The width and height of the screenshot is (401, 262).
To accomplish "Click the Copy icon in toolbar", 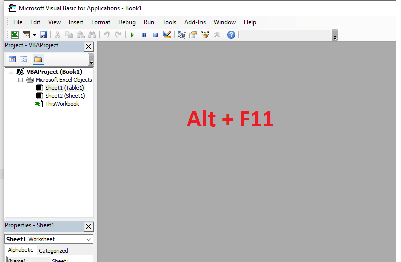I will click(69, 35).
